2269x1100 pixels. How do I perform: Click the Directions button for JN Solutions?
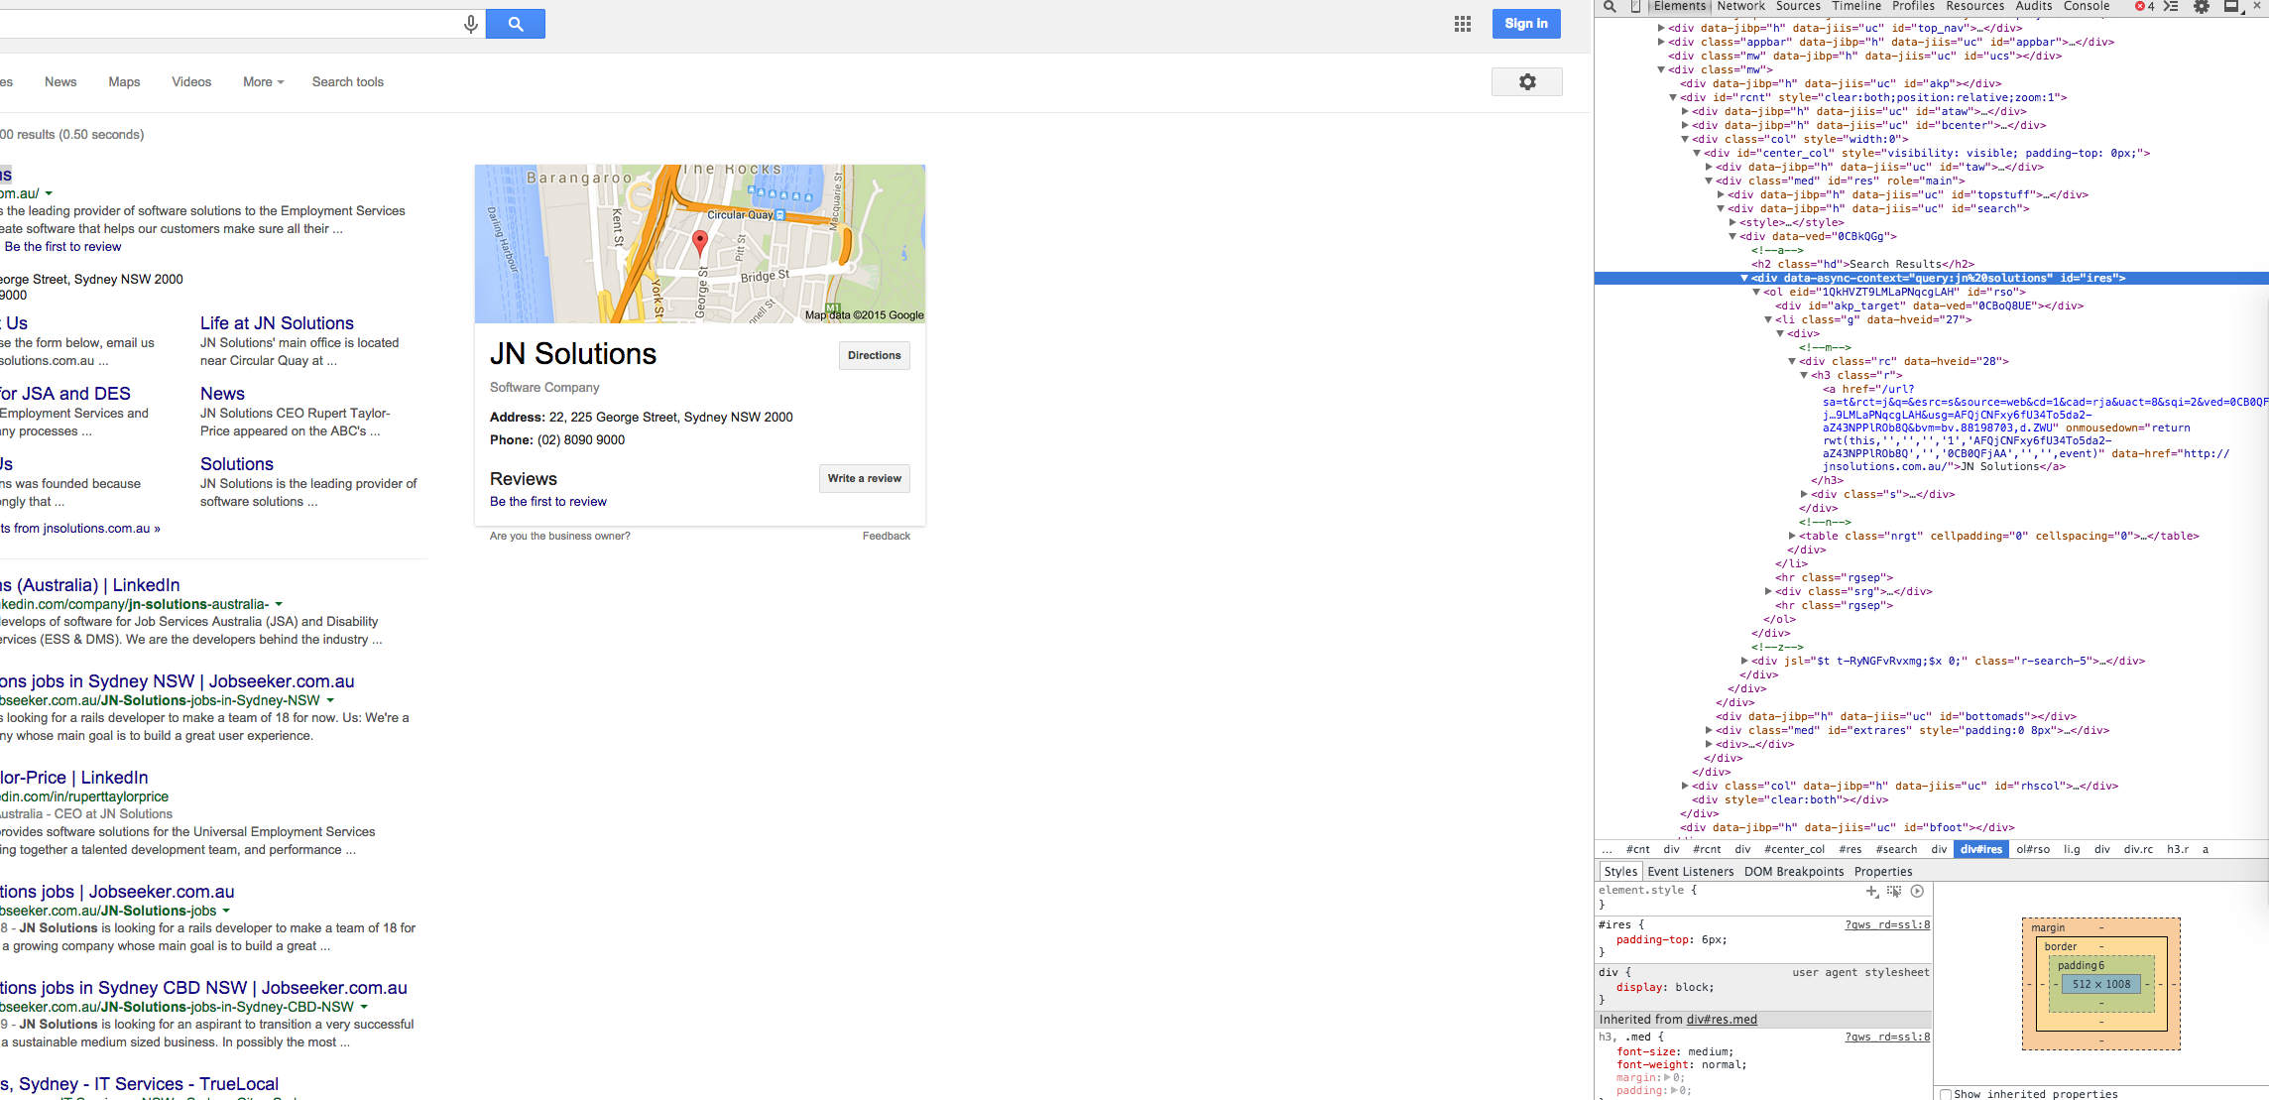875,355
